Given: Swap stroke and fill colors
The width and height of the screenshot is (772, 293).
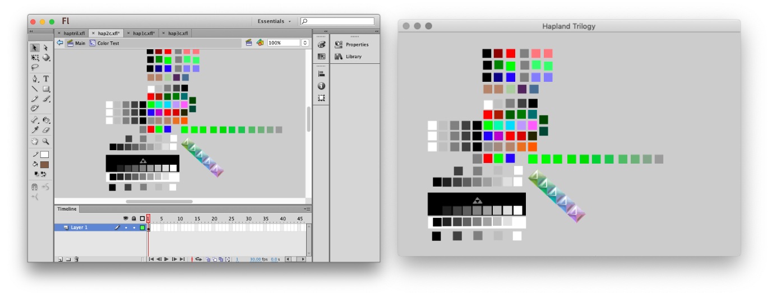Looking at the screenshot, I should [43, 174].
